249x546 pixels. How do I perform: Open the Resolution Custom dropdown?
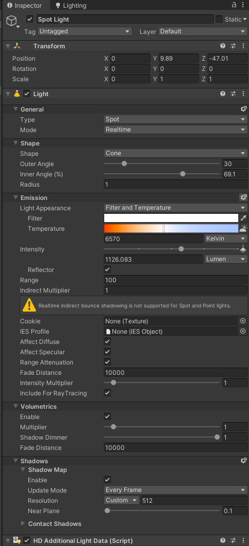point(122,500)
